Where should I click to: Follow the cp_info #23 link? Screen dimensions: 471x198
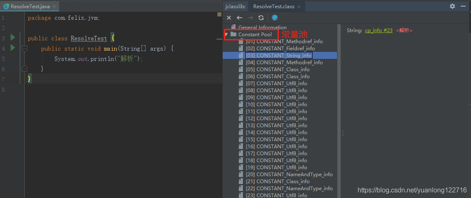pyautogui.click(x=379, y=30)
